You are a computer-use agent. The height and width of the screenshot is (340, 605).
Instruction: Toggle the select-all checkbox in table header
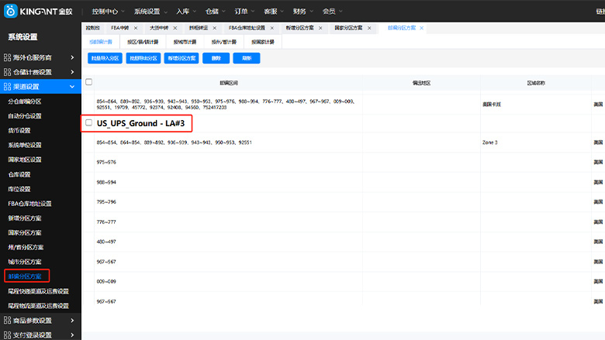(88, 81)
